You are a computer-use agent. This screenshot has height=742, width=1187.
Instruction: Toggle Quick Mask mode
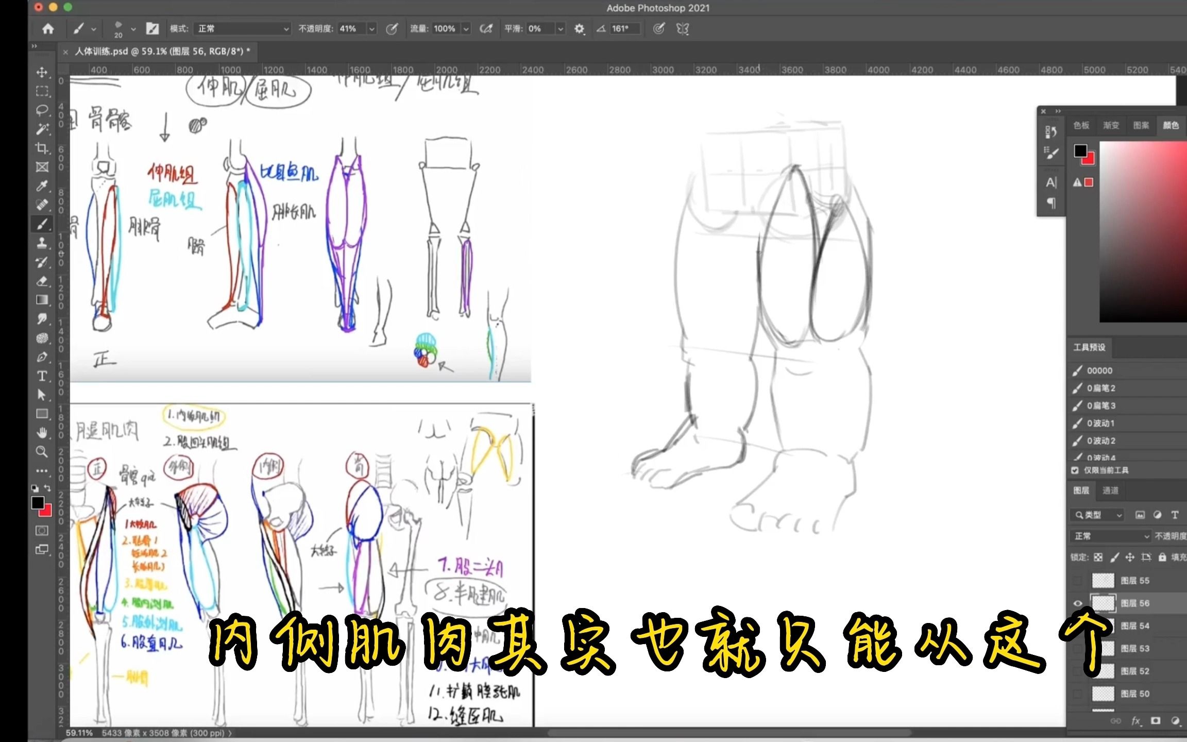[x=42, y=531]
